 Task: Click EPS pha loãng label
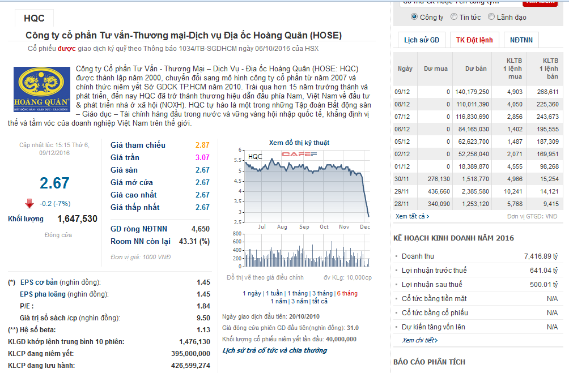(43, 294)
